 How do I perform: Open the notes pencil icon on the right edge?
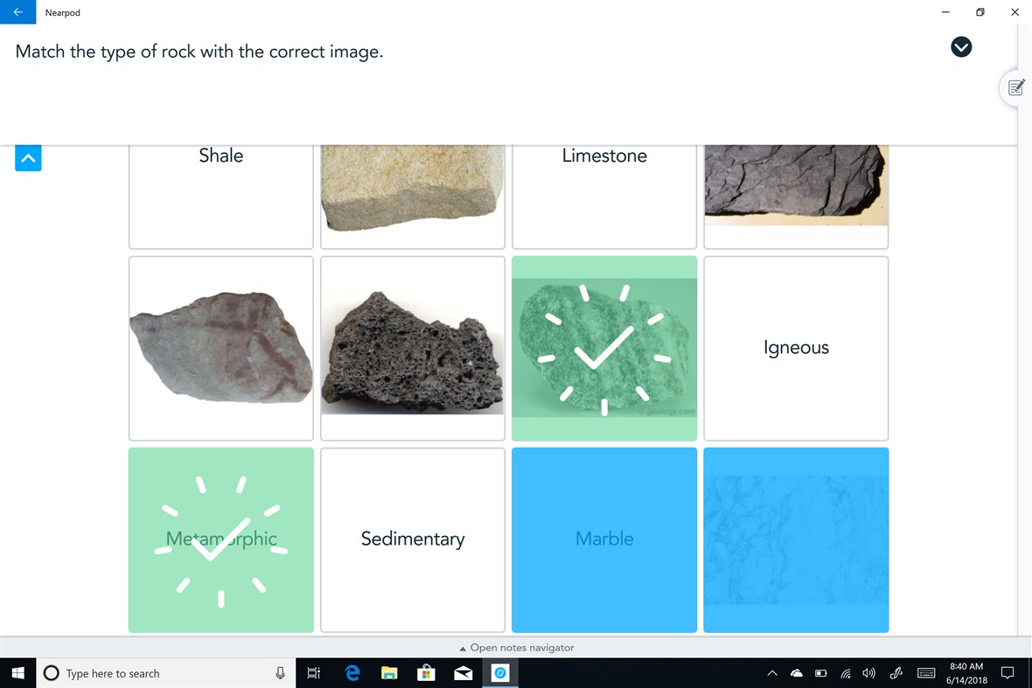[x=1015, y=87]
